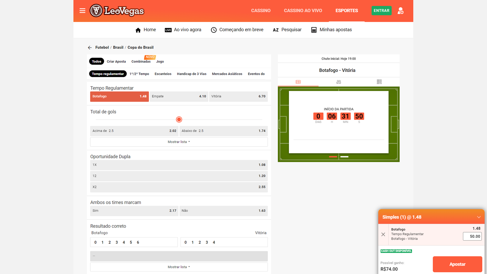Image resolution: width=487 pixels, height=274 pixels.
Task: Click the clock icon for Começando em breve
Action: click(214, 30)
